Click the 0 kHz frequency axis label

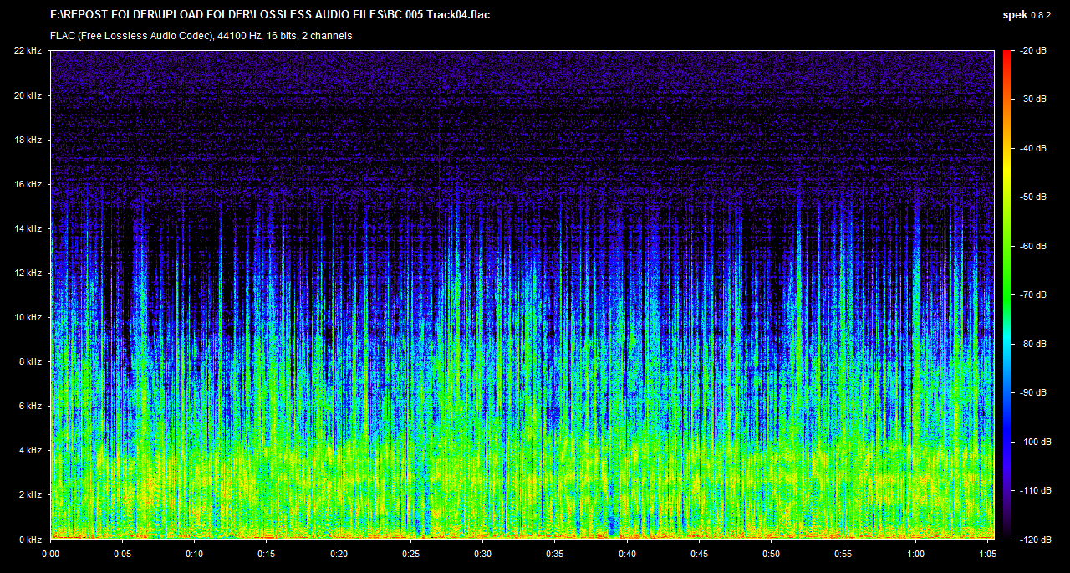29,539
